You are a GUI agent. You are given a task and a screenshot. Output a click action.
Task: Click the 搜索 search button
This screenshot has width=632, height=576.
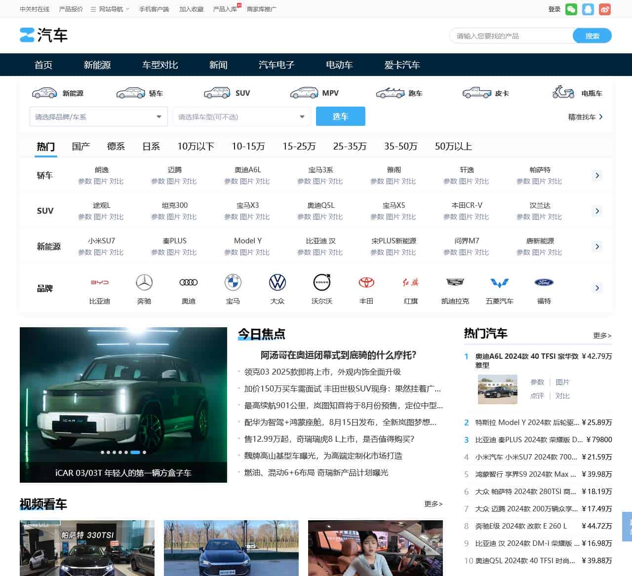pos(592,36)
